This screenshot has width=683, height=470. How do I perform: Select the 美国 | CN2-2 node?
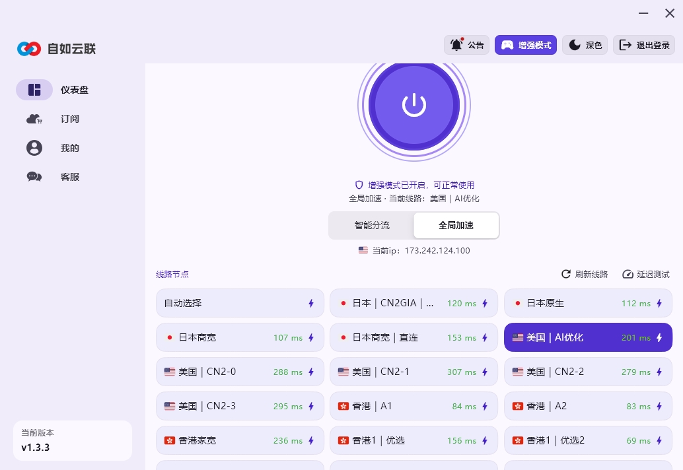pos(588,372)
